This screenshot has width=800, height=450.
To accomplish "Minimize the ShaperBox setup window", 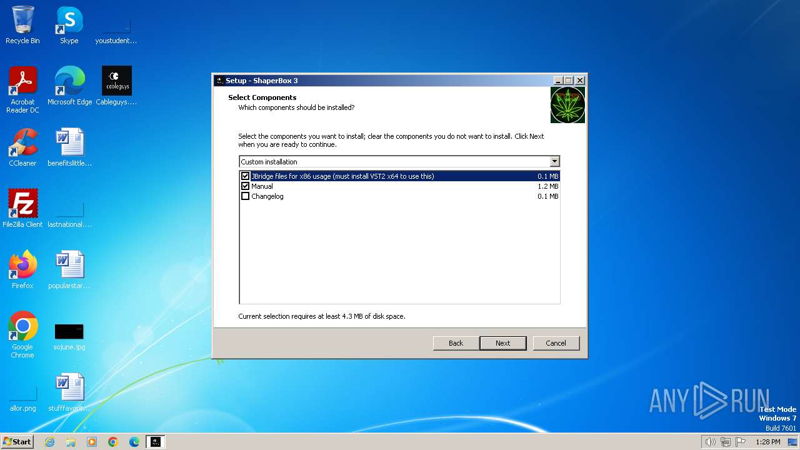I will pos(557,81).
